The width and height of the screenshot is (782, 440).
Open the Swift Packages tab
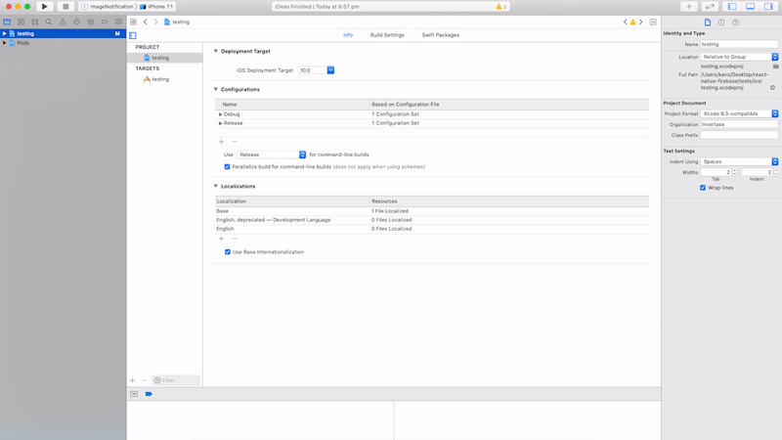[x=440, y=35]
